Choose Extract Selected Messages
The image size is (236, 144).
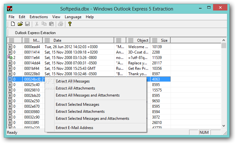point(96,104)
